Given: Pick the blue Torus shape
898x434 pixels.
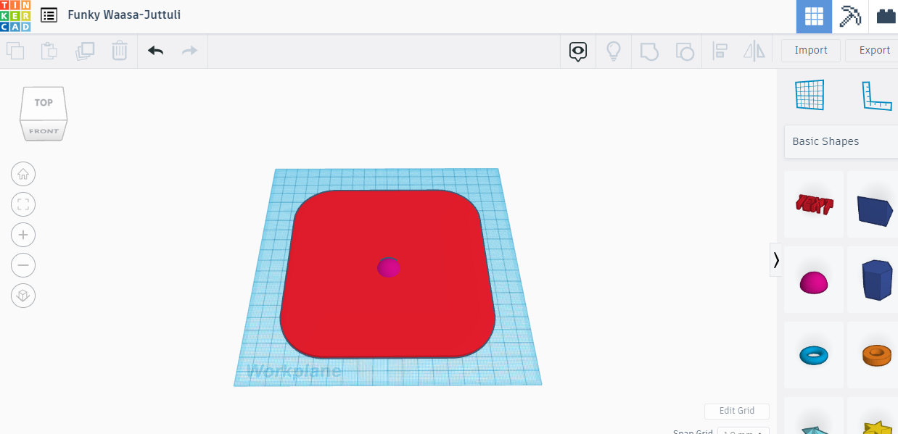Looking at the screenshot, I should 814,355.
